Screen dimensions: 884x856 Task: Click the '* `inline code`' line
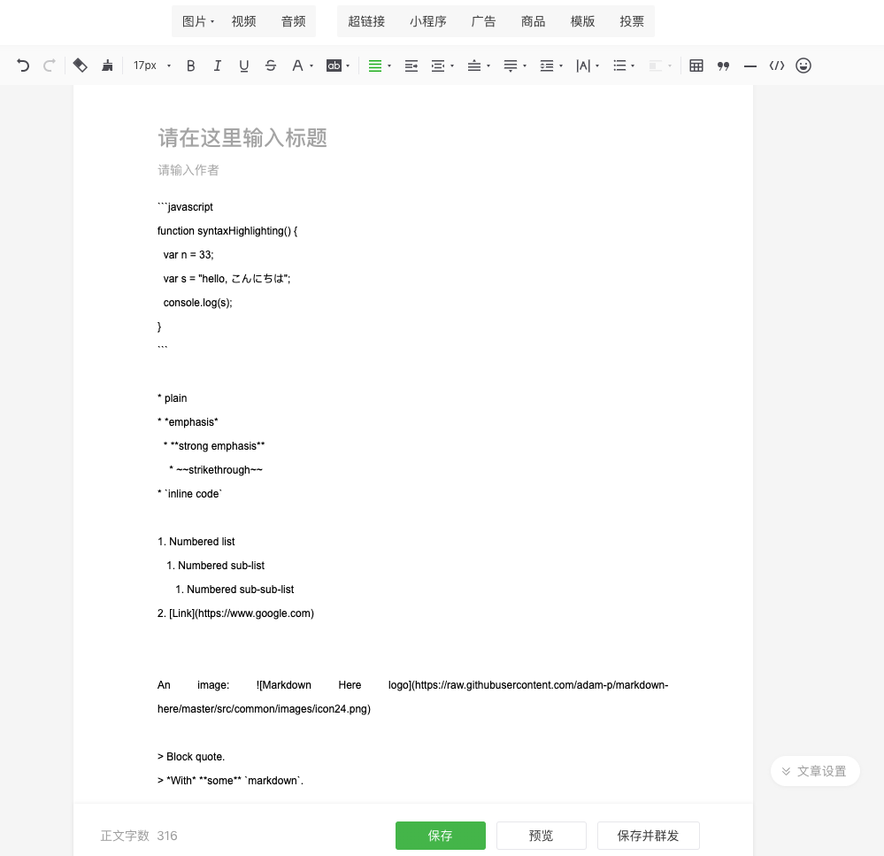pos(189,494)
